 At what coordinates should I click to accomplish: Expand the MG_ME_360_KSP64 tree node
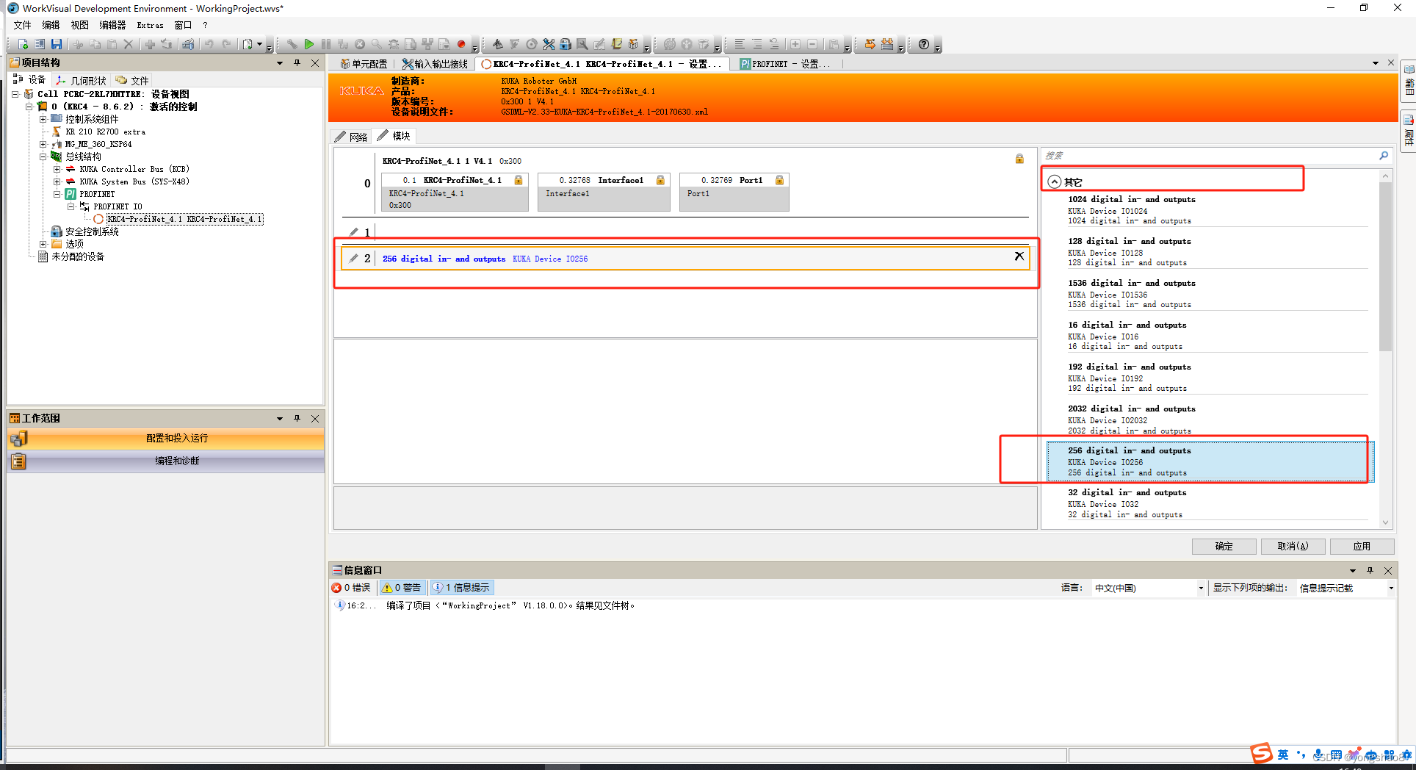pos(43,144)
